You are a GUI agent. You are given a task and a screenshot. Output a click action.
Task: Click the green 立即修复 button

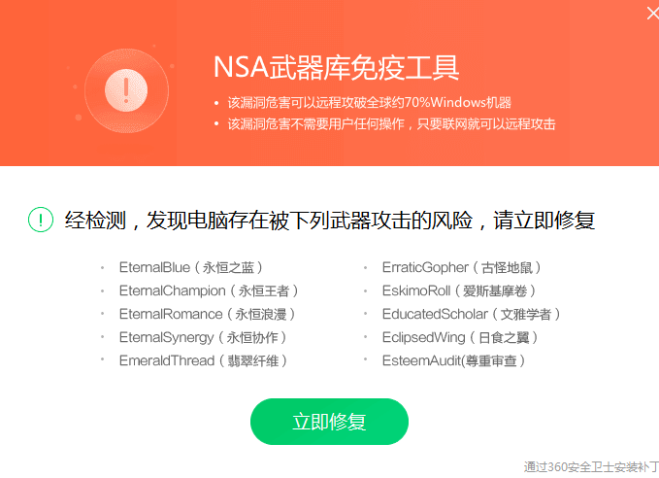[329, 422]
